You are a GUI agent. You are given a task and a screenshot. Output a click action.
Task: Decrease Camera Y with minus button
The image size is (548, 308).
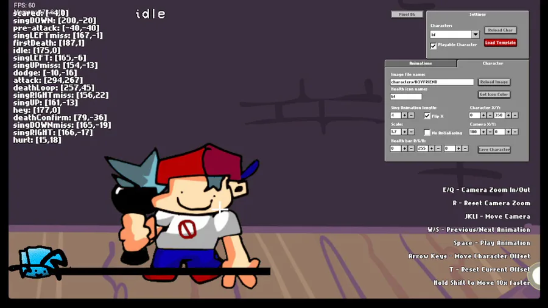click(515, 131)
